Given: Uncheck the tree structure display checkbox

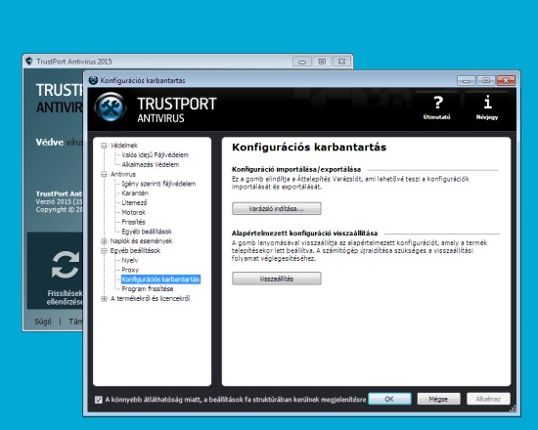Looking at the screenshot, I should tap(99, 400).
